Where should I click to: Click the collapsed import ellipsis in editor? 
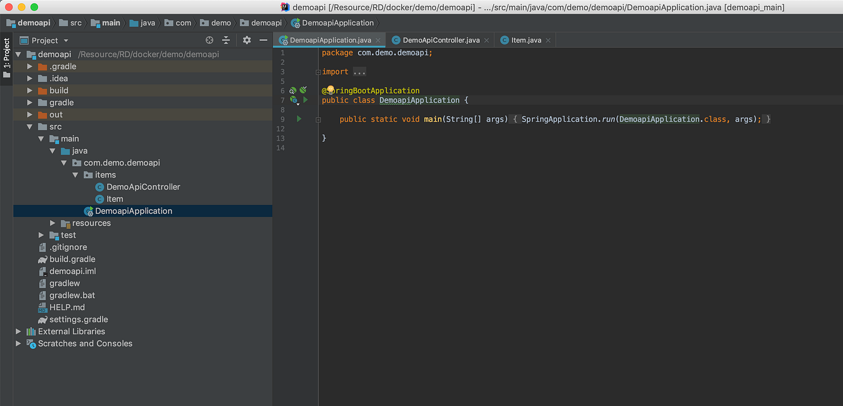coord(359,72)
